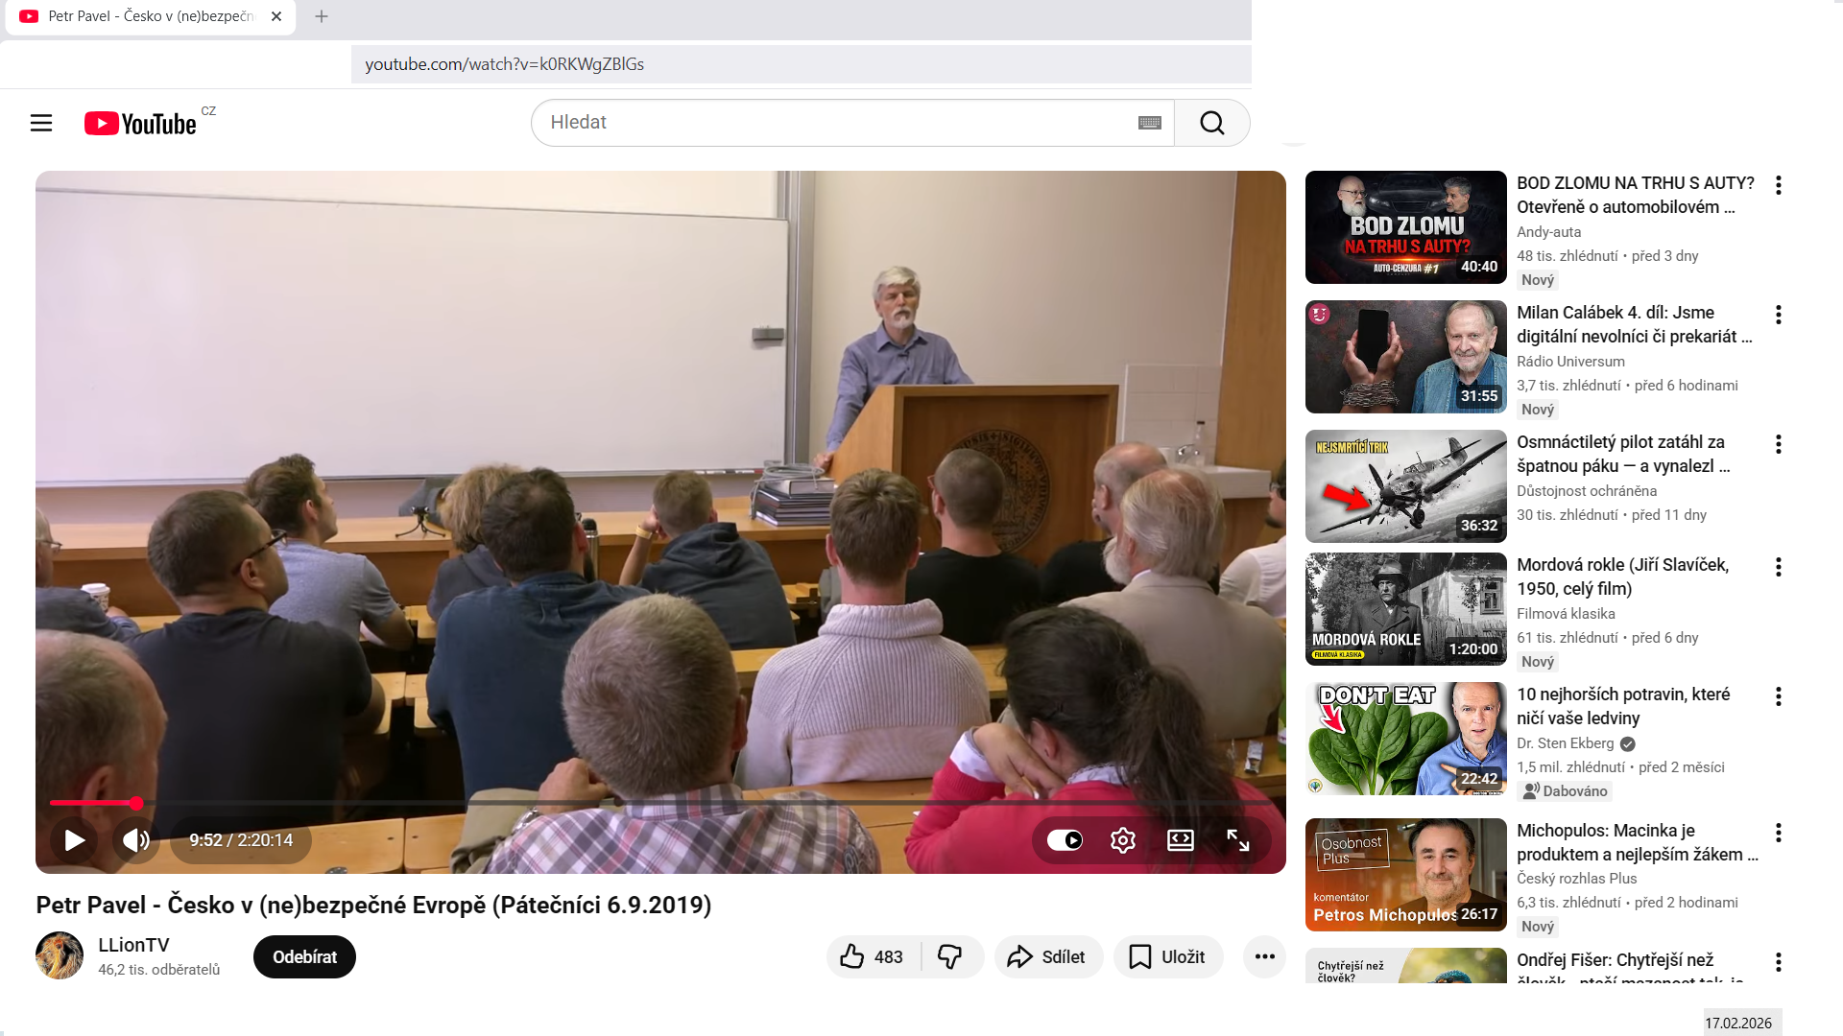Dislike the video with thumbs down
Image resolution: width=1843 pixels, height=1036 pixels.
click(950, 956)
